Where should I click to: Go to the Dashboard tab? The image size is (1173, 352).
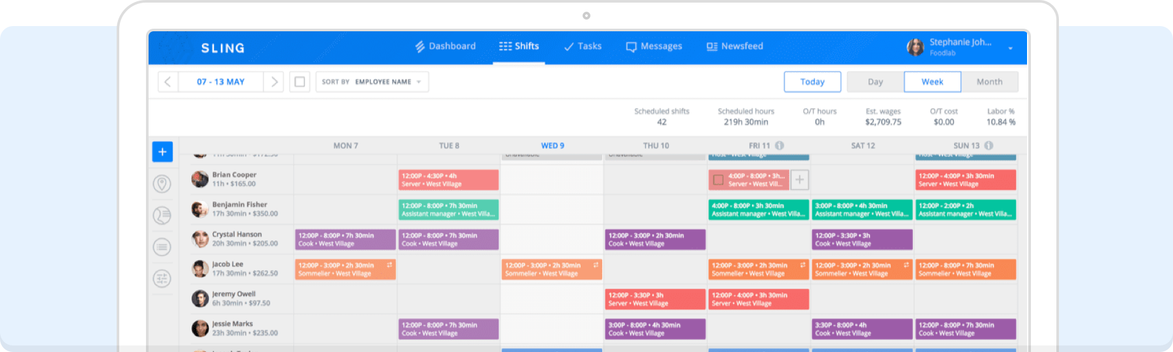446,46
